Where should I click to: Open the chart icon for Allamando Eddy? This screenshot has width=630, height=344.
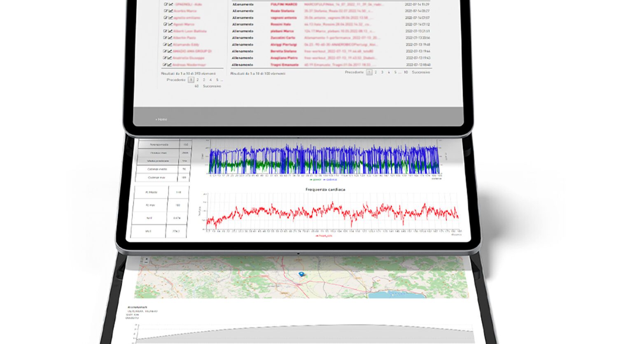click(170, 44)
